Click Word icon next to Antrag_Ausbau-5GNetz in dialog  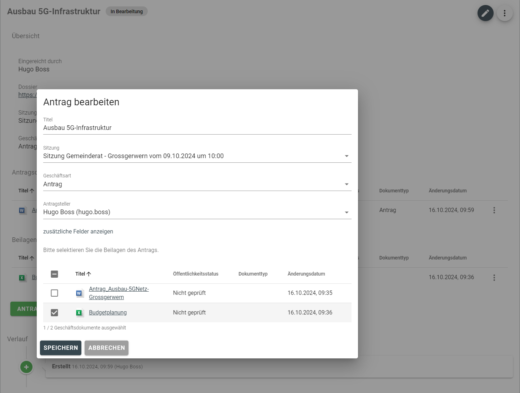pos(80,293)
